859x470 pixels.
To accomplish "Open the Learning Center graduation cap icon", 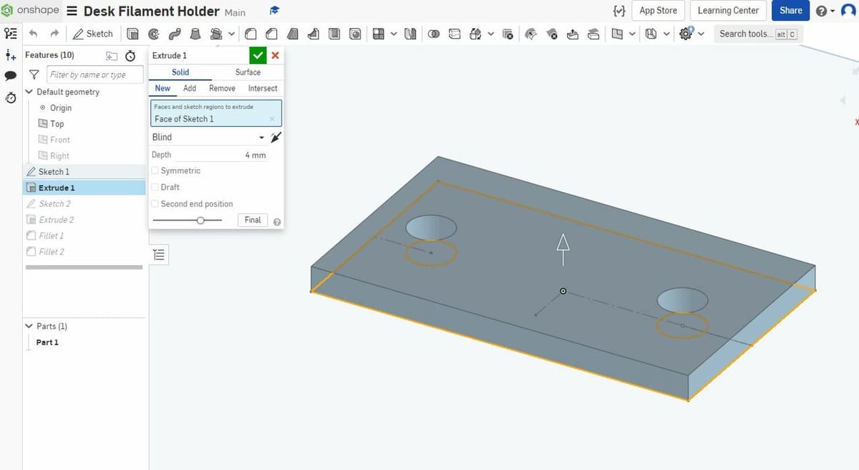I will point(275,11).
